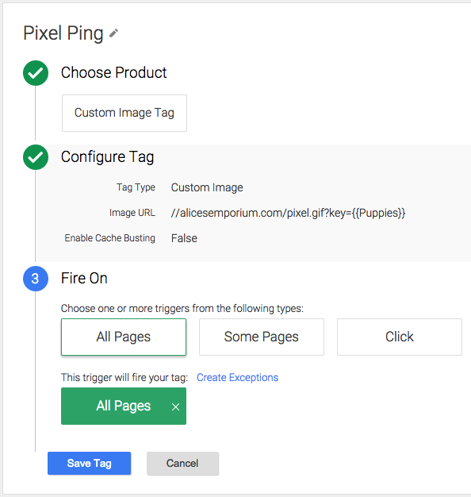Click the green All Pages selected trigger
This screenshot has height=497, width=471.
pos(124,406)
